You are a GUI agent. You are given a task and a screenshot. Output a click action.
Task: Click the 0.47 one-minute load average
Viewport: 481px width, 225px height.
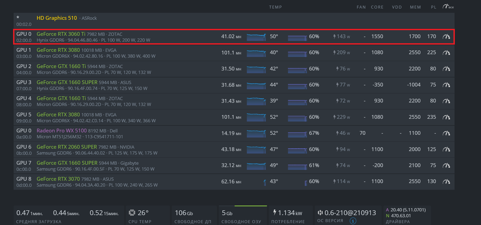click(30, 213)
